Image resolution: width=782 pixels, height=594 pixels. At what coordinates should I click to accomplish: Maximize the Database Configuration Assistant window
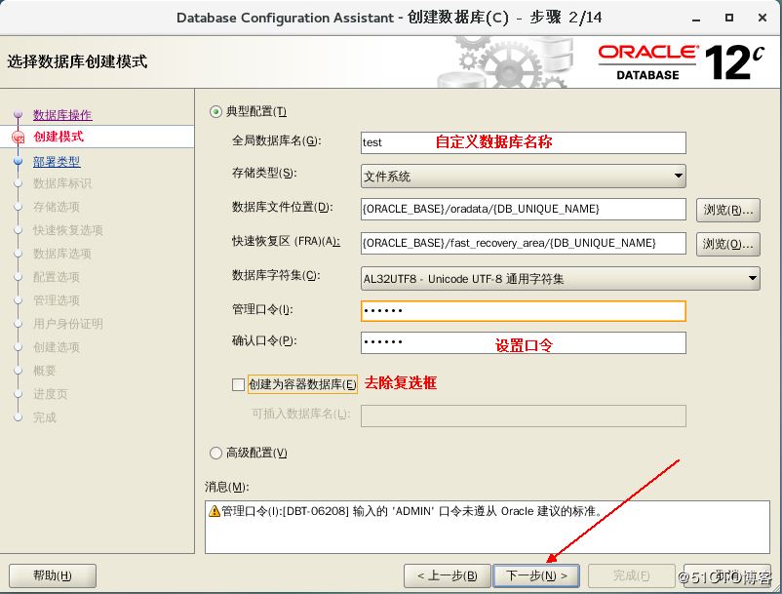pos(729,18)
